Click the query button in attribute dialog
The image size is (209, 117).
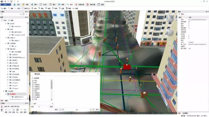[x=51, y=107]
